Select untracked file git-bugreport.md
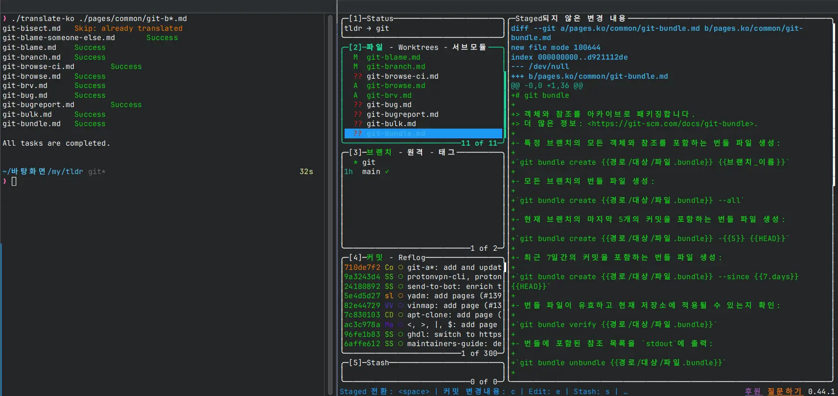 [x=423, y=114]
